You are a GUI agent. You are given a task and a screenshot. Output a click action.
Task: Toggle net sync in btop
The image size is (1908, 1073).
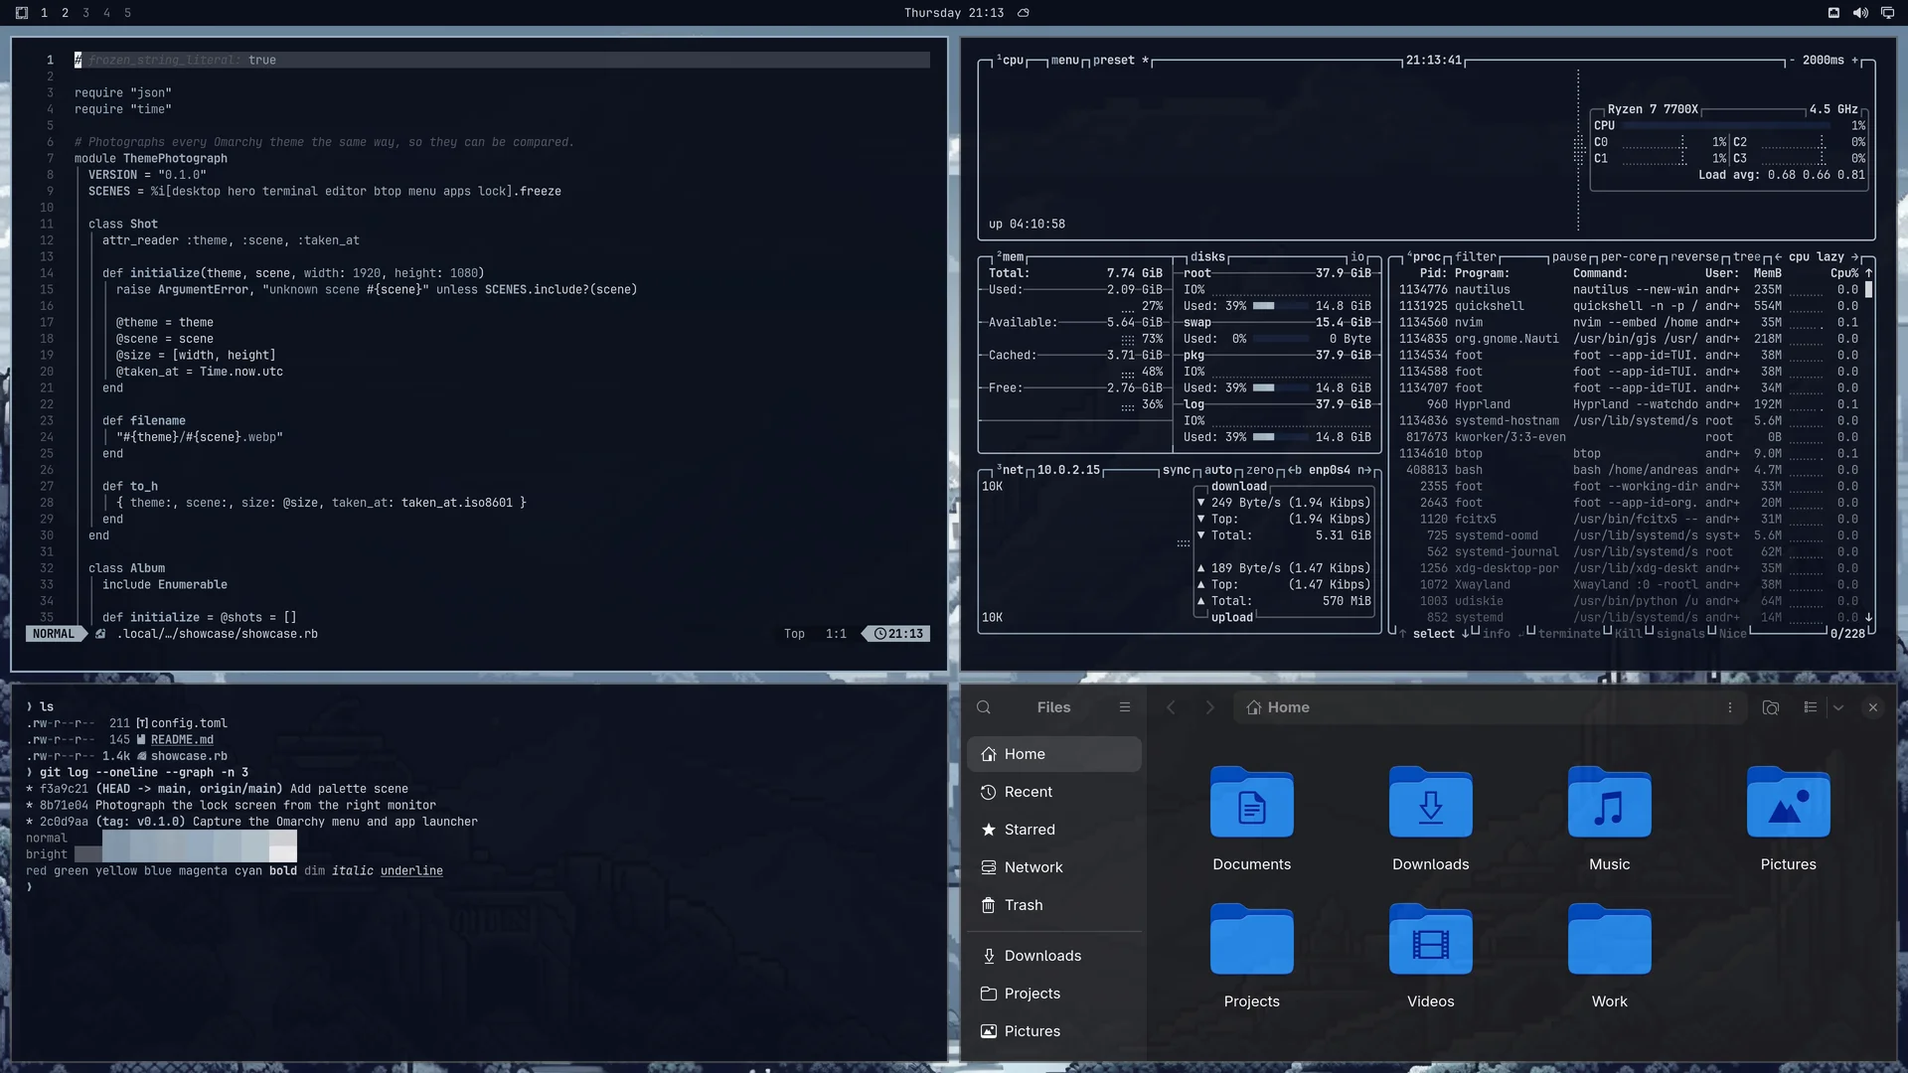tap(1176, 471)
